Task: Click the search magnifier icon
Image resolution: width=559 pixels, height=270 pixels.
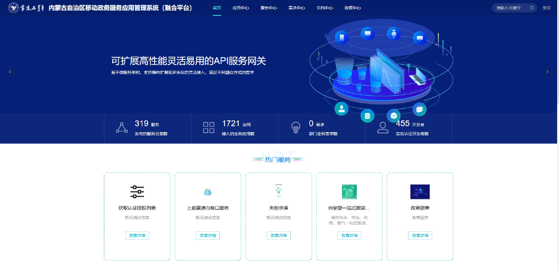Action: click(532, 8)
